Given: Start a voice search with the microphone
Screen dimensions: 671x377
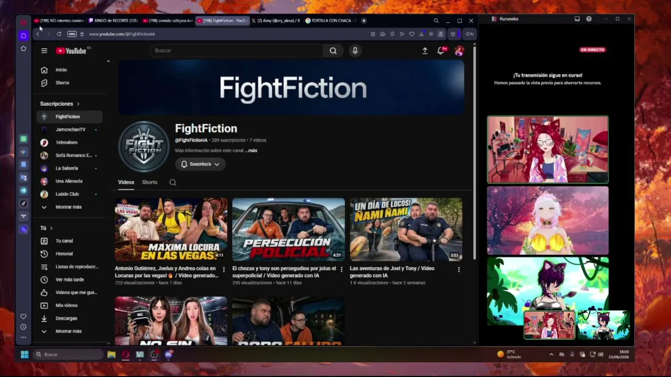Looking at the screenshot, I should [x=355, y=51].
